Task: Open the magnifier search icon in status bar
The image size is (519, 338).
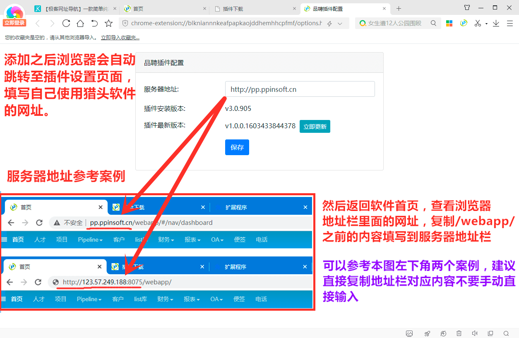Action: click(506, 333)
